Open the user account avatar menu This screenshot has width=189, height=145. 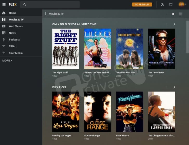coord(181,4)
